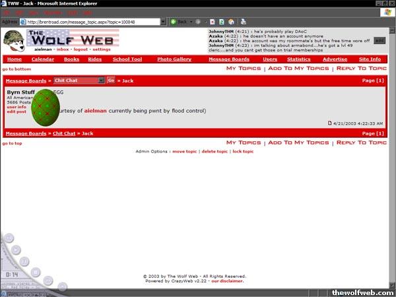Click the Reply To Topic link
This screenshot has height=297, width=396.
(x=361, y=68)
